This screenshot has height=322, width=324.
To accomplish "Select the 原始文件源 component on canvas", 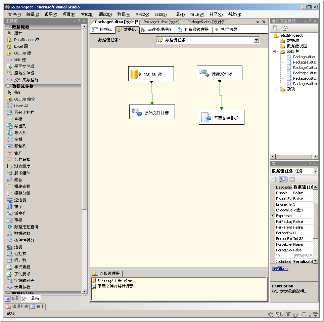I will [220, 73].
